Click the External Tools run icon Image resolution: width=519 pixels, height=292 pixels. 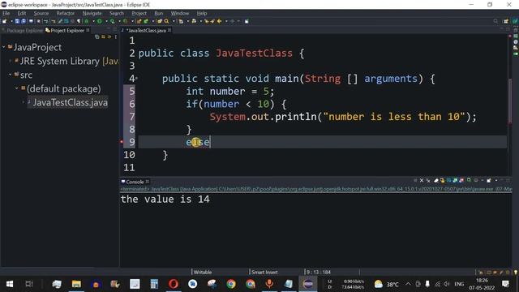click(x=126, y=21)
